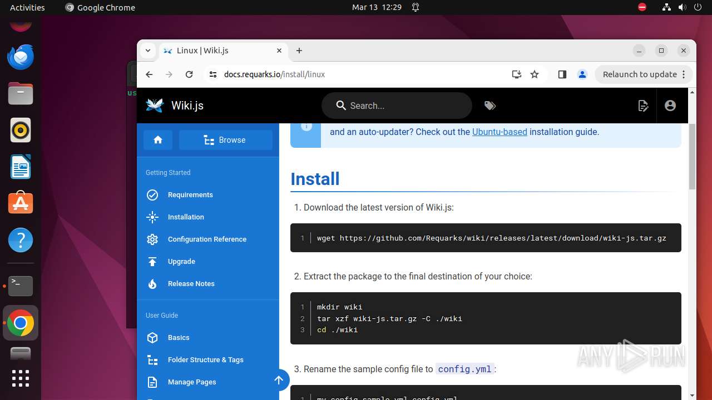Screen dimensions: 712x400
Task: Open Files from the dock
Action: (21, 93)
